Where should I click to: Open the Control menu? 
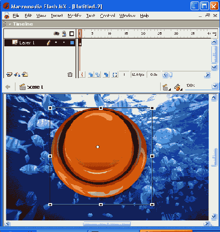(108, 15)
